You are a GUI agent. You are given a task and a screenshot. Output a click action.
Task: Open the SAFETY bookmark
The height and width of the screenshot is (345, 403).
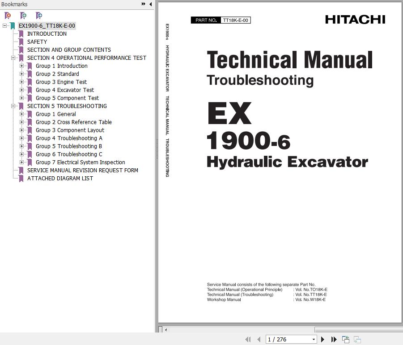[37, 42]
